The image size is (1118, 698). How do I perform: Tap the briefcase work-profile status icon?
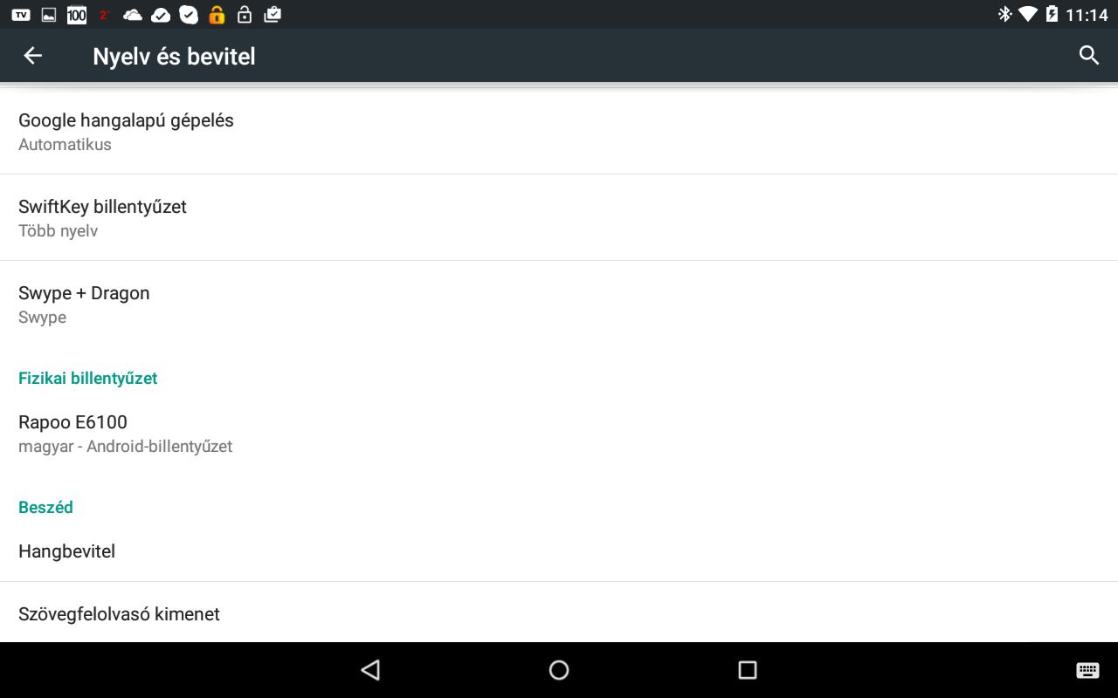coord(273,15)
